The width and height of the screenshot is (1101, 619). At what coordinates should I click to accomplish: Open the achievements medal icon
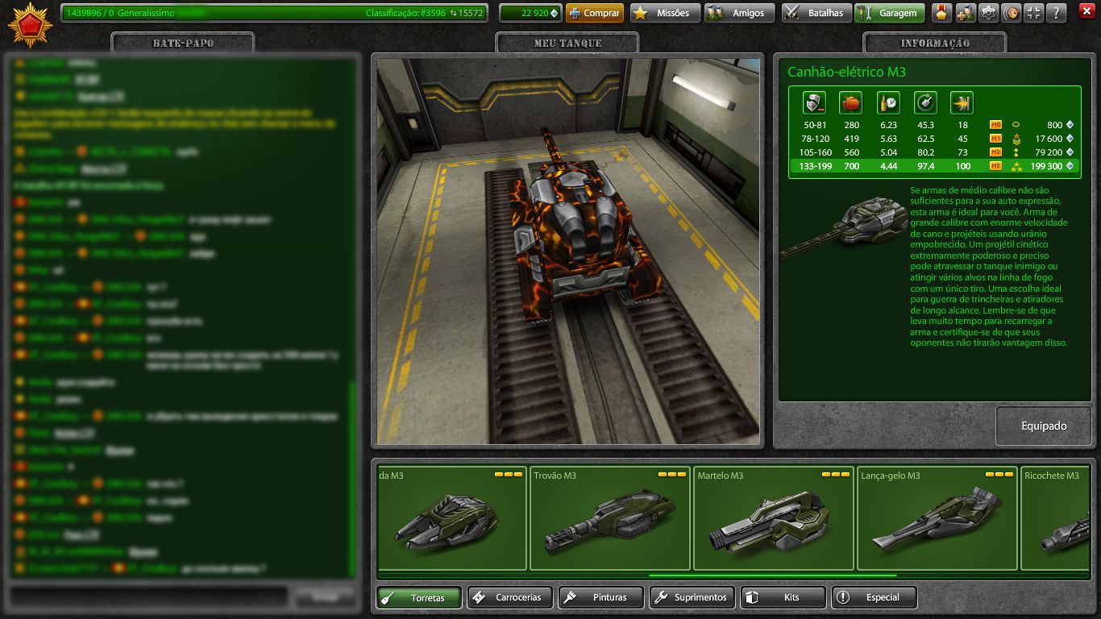(x=941, y=13)
